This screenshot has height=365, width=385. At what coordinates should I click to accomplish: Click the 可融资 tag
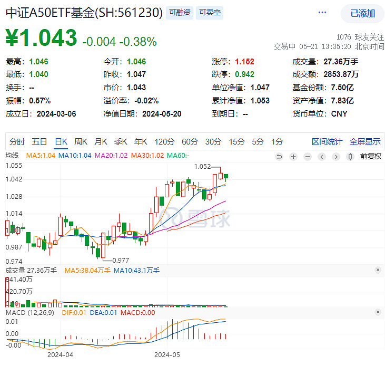point(180,13)
